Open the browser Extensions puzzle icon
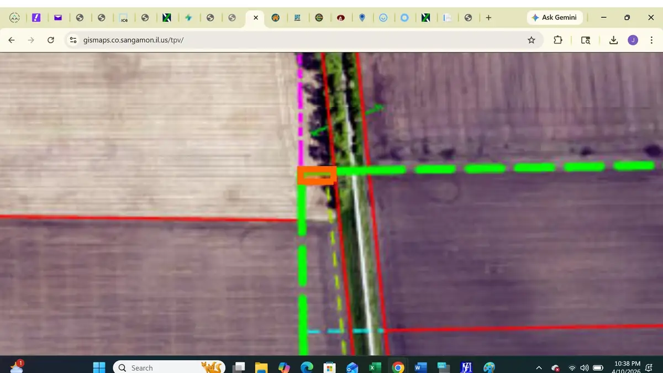The width and height of the screenshot is (663, 373). pos(557,40)
